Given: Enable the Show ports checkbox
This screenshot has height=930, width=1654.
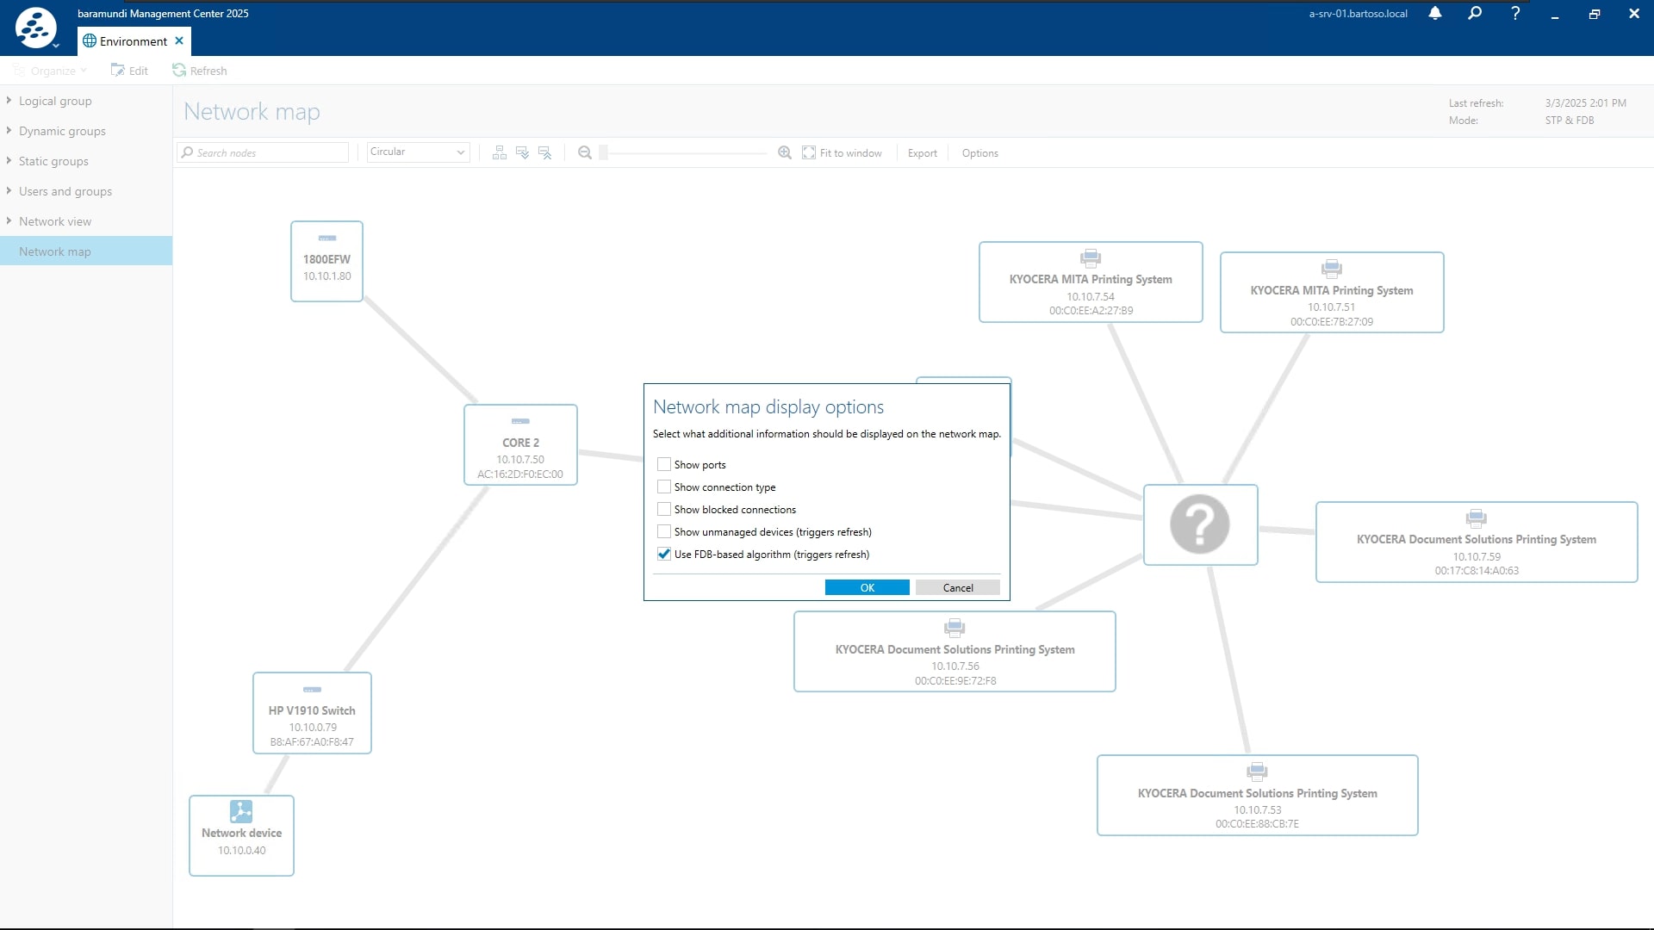Looking at the screenshot, I should [x=664, y=464].
